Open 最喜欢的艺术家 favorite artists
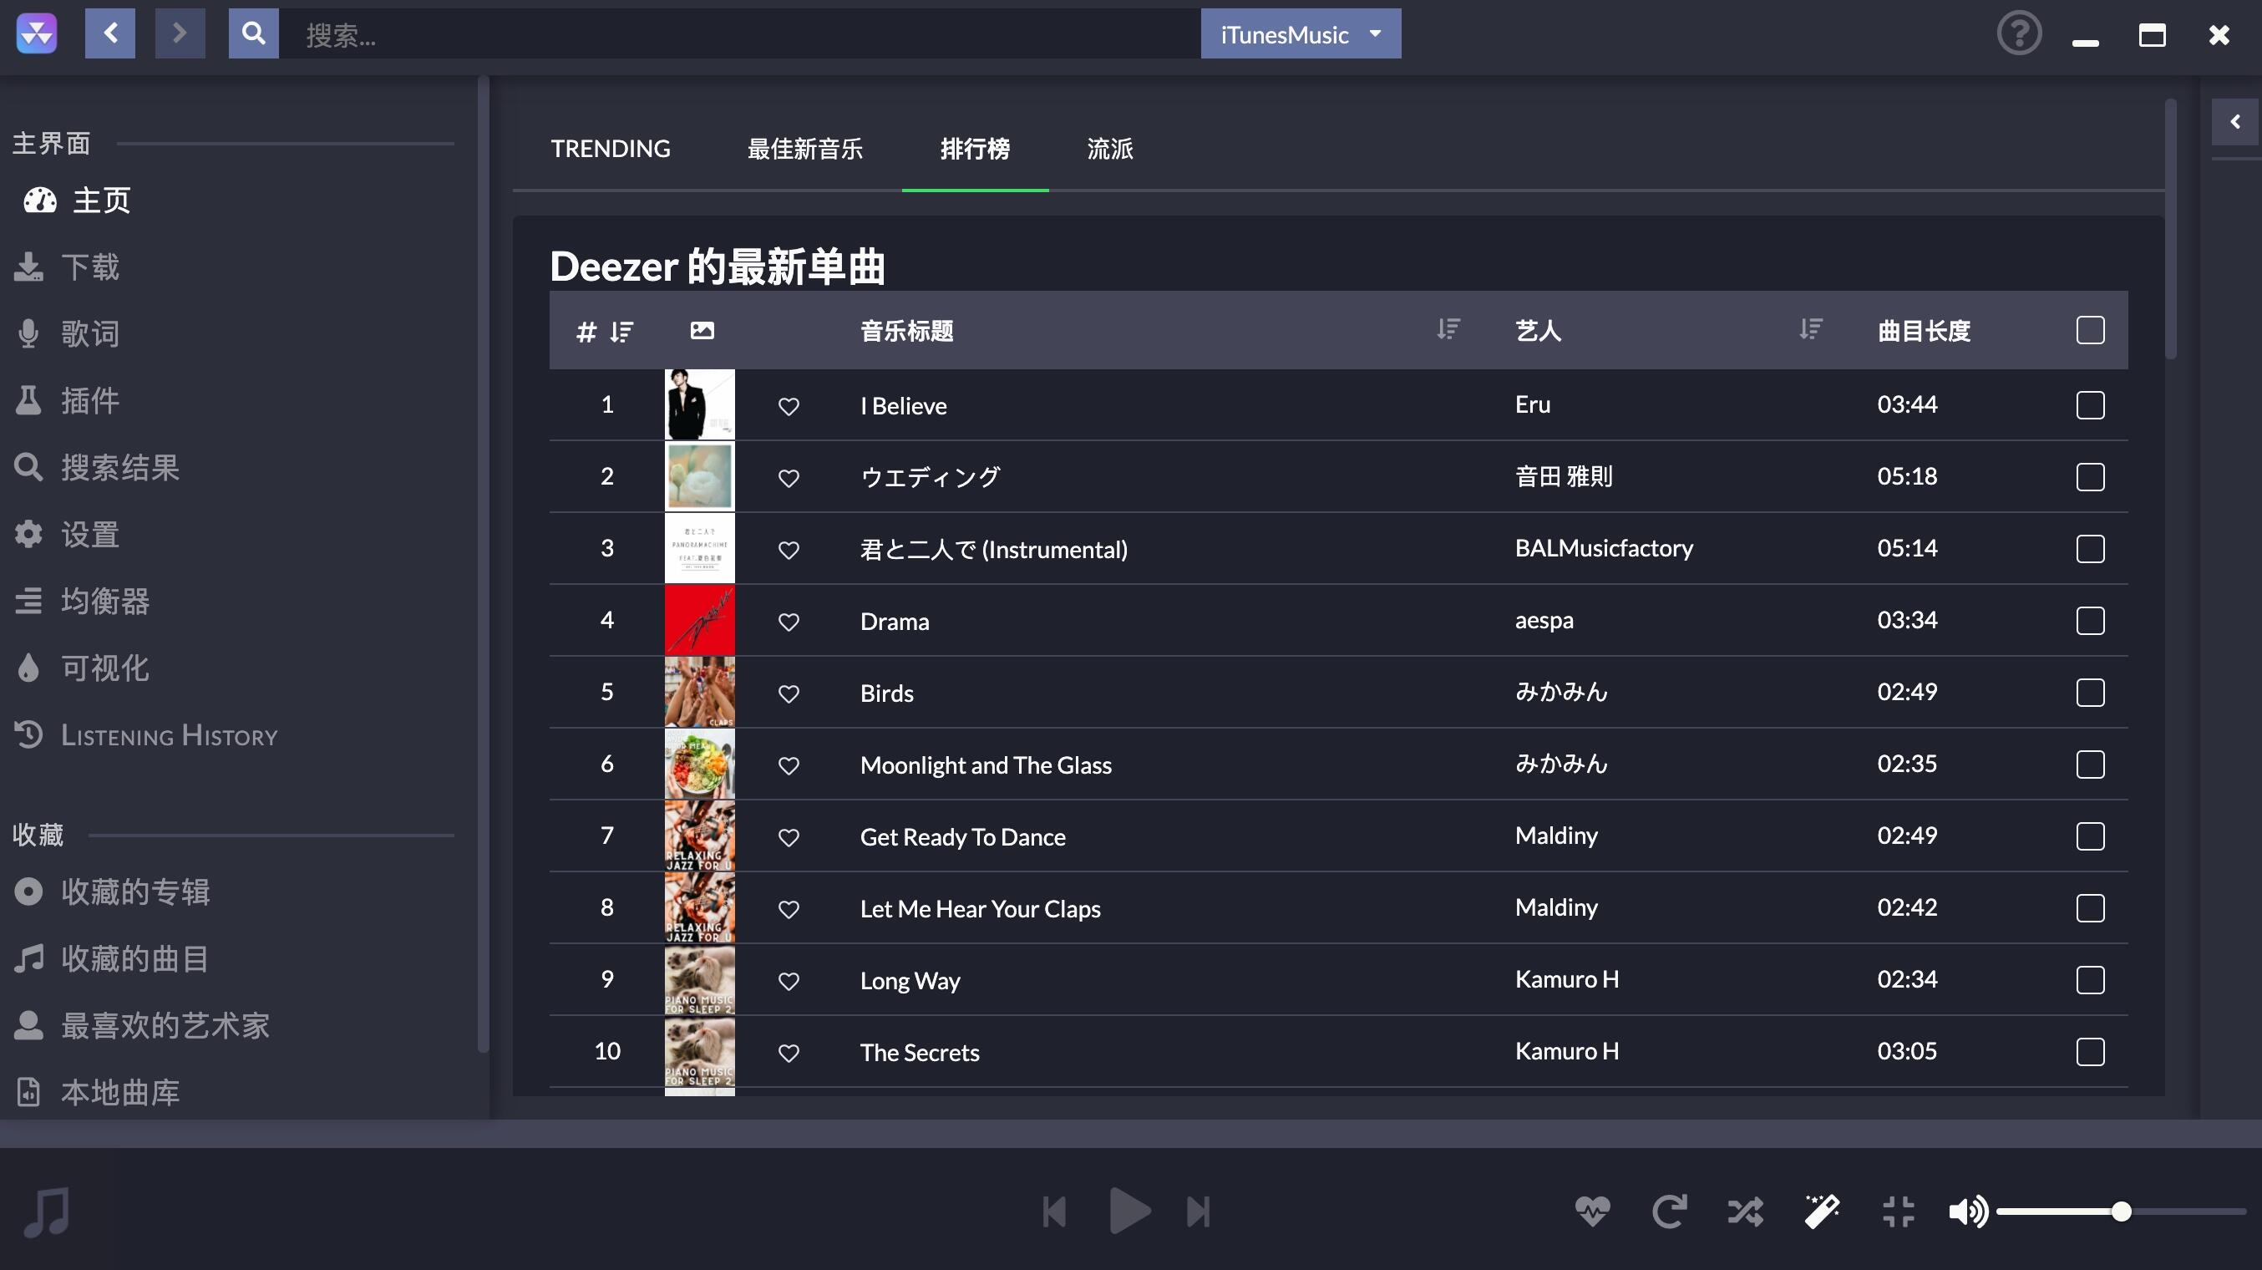Image resolution: width=2262 pixels, height=1270 pixels. [x=141, y=1025]
